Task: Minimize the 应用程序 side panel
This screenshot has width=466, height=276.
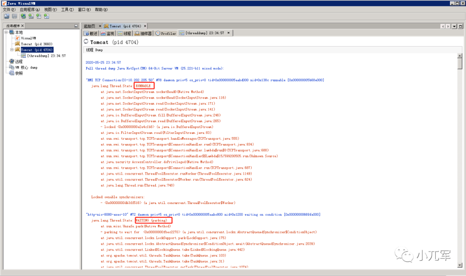Action: coord(76,26)
